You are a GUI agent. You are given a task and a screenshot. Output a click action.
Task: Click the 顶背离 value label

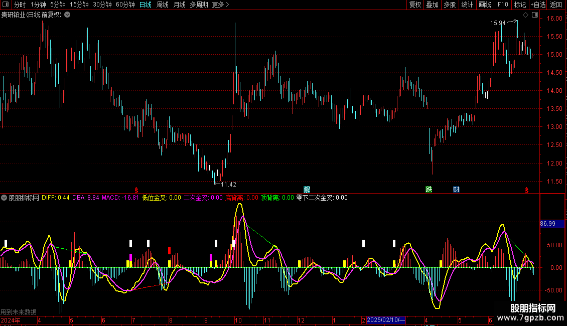277,198
